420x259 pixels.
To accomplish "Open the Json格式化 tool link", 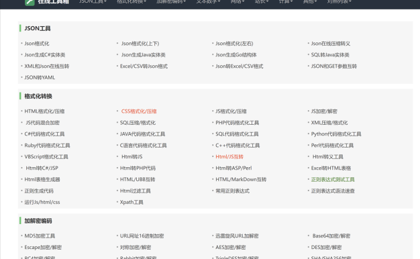I will [37, 44].
